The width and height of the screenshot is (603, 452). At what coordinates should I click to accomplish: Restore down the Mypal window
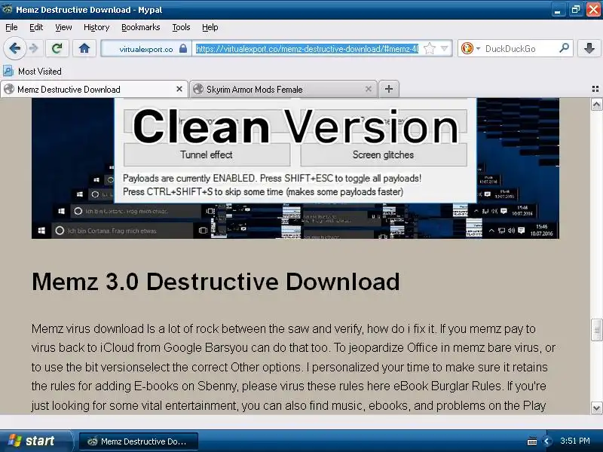576,10
